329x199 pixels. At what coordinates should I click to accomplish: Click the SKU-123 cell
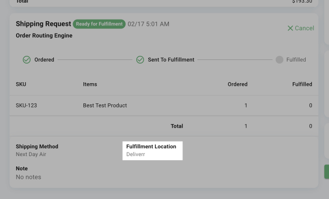[26, 105]
